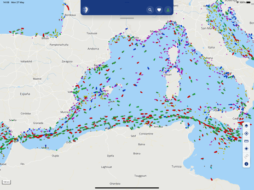Image resolution: width=254 pixels, height=190 pixels.
Task: Toggle brightness day/night mode
Action: click(246, 149)
